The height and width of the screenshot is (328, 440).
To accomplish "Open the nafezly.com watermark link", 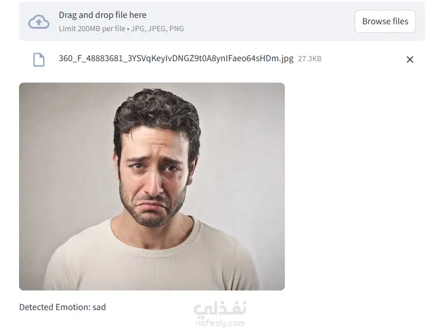I will pos(220,323).
